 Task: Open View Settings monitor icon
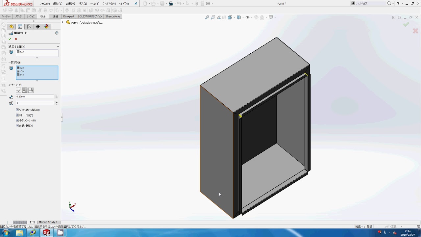pos(271,17)
